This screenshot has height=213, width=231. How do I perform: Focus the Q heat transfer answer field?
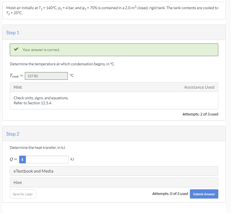coord(47,160)
